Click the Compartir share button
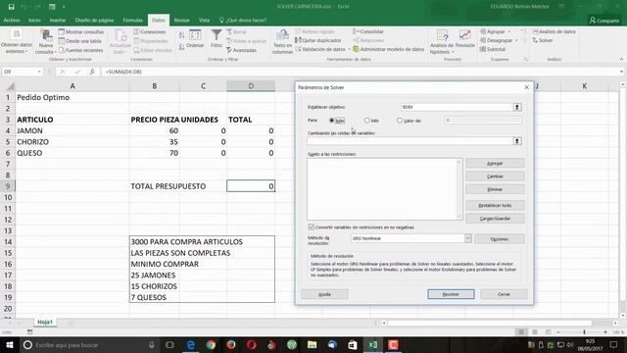627x353 pixels. point(603,20)
